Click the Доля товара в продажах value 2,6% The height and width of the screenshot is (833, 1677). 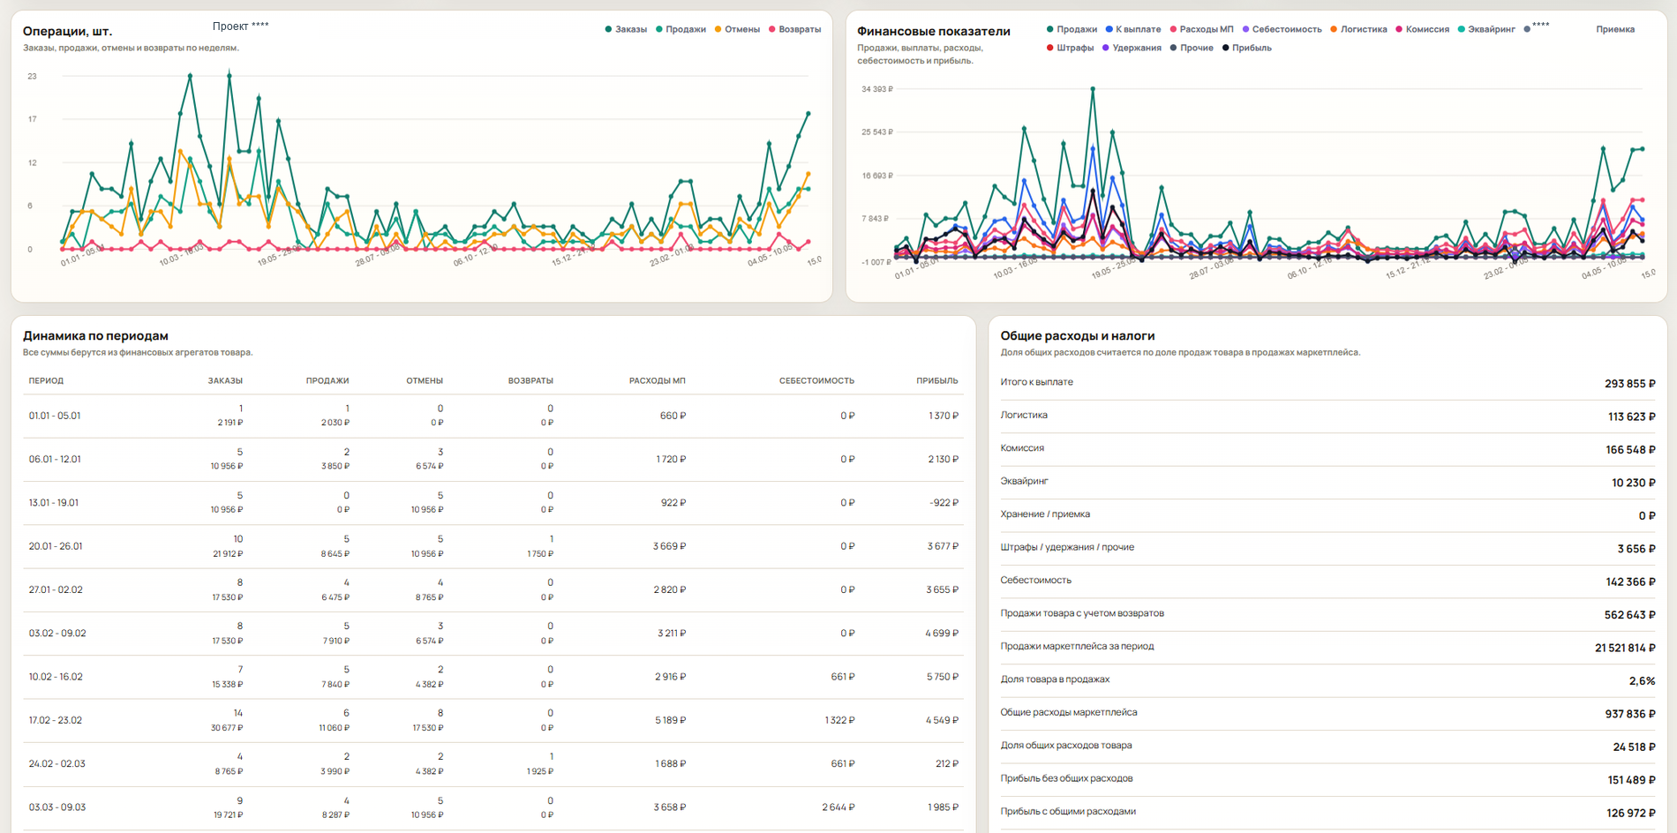tap(1643, 681)
